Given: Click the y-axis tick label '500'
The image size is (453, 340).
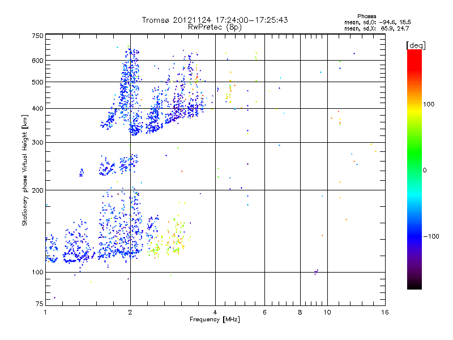Looking at the screenshot, I should (37, 82).
